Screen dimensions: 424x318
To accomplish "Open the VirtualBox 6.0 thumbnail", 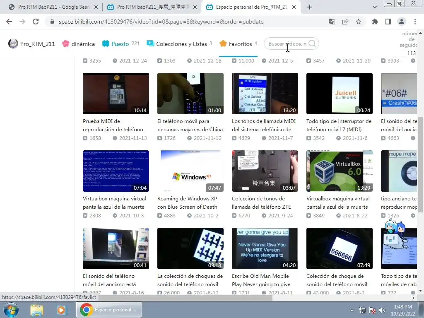I will [340, 171].
